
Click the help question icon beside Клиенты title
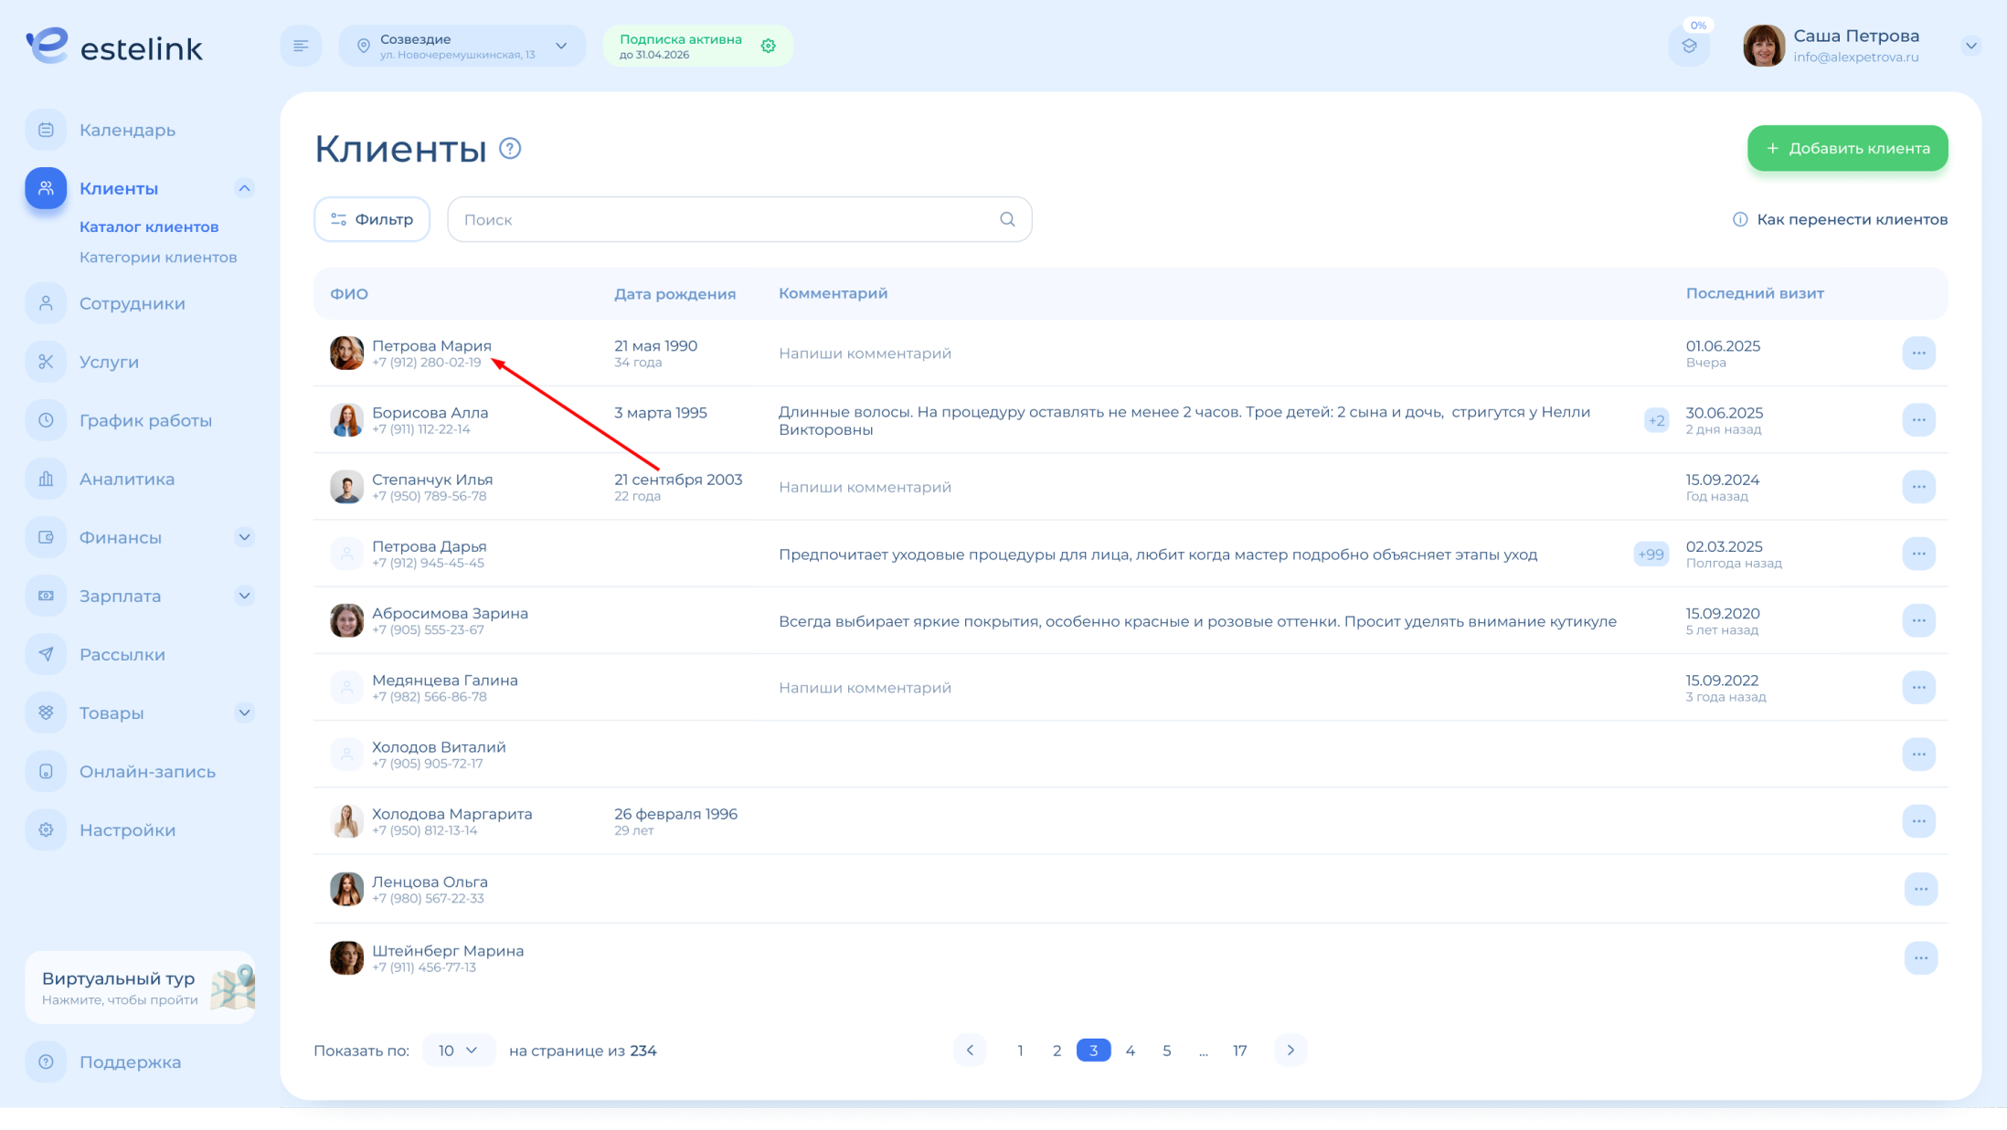tap(510, 148)
